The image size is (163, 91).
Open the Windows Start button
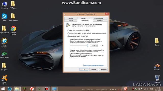pos(3,89)
